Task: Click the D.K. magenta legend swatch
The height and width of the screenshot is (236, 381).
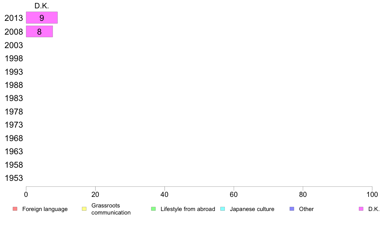Action: pos(361,209)
